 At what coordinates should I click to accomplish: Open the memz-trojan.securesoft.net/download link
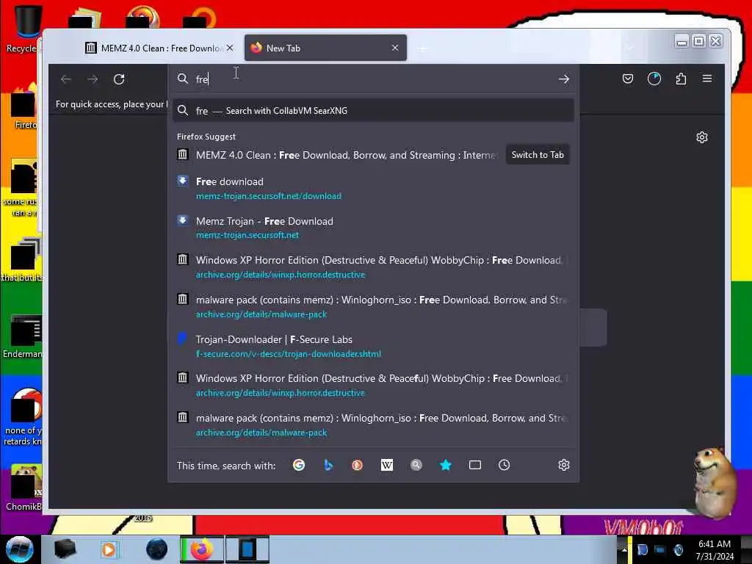coord(269,196)
